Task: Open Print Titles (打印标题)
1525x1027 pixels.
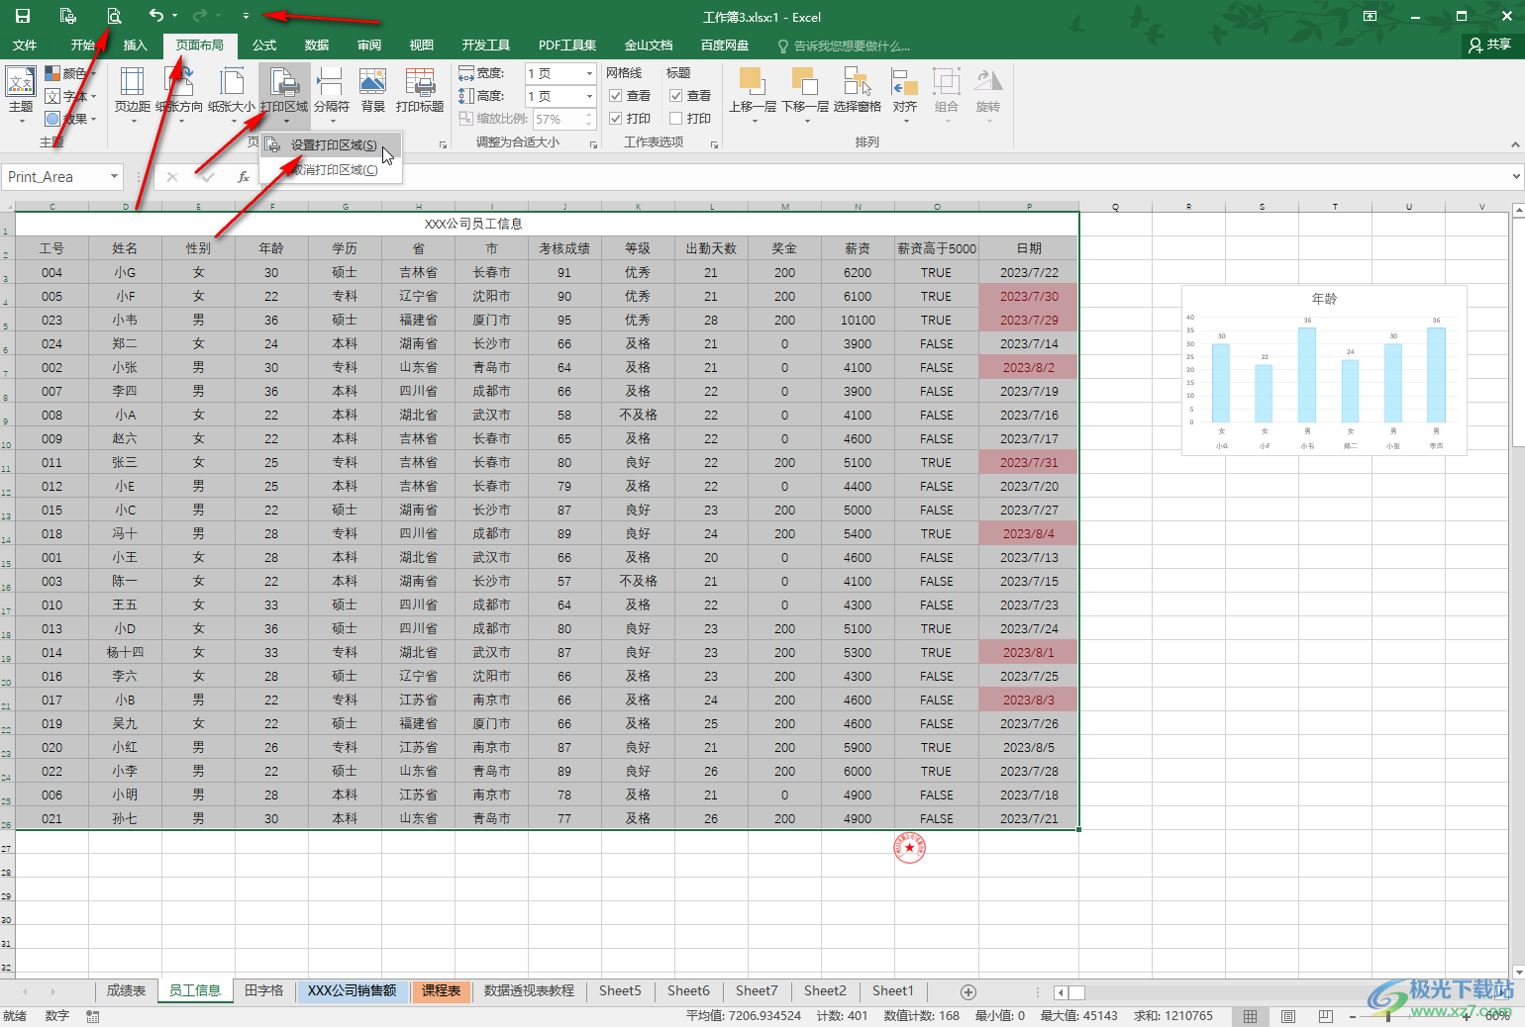Action: click(420, 90)
